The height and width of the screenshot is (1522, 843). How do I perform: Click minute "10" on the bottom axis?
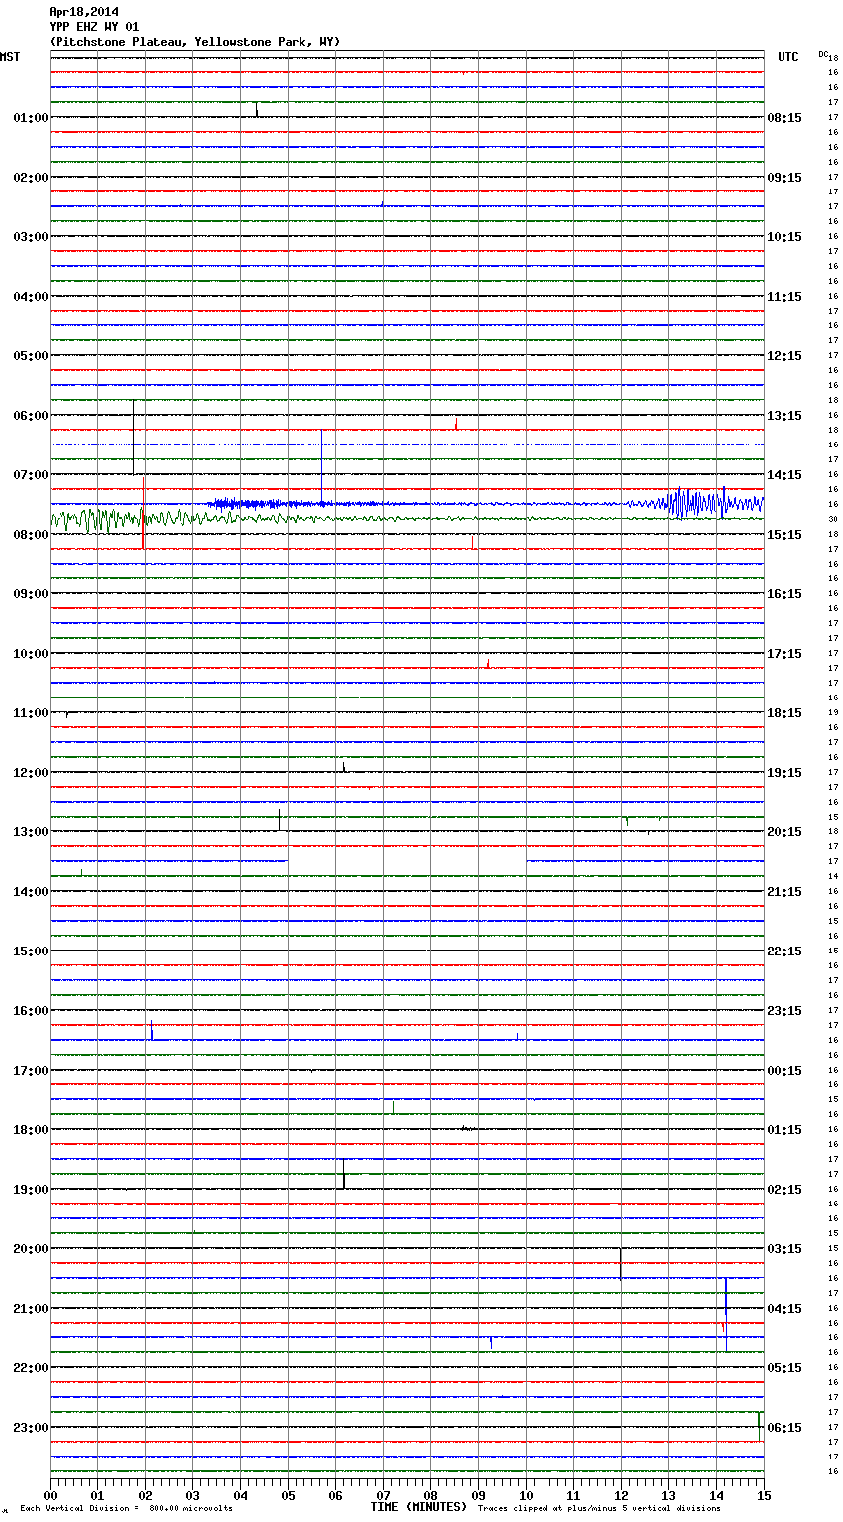[526, 1496]
